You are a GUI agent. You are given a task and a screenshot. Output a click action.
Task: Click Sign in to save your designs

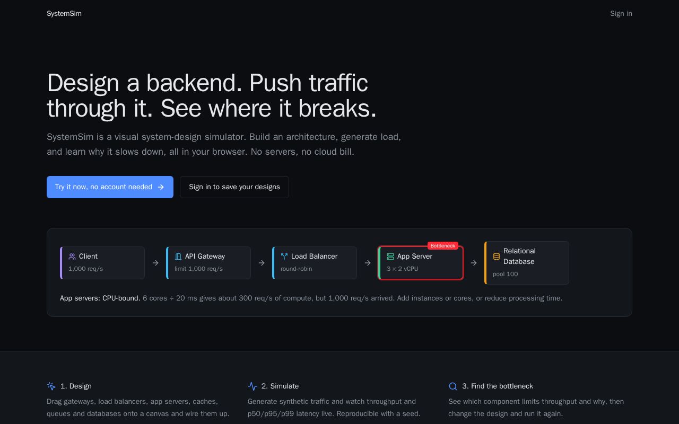tap(234, 187)
